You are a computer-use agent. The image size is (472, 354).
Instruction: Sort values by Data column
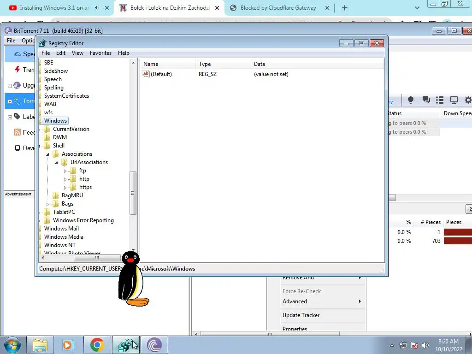317,64
